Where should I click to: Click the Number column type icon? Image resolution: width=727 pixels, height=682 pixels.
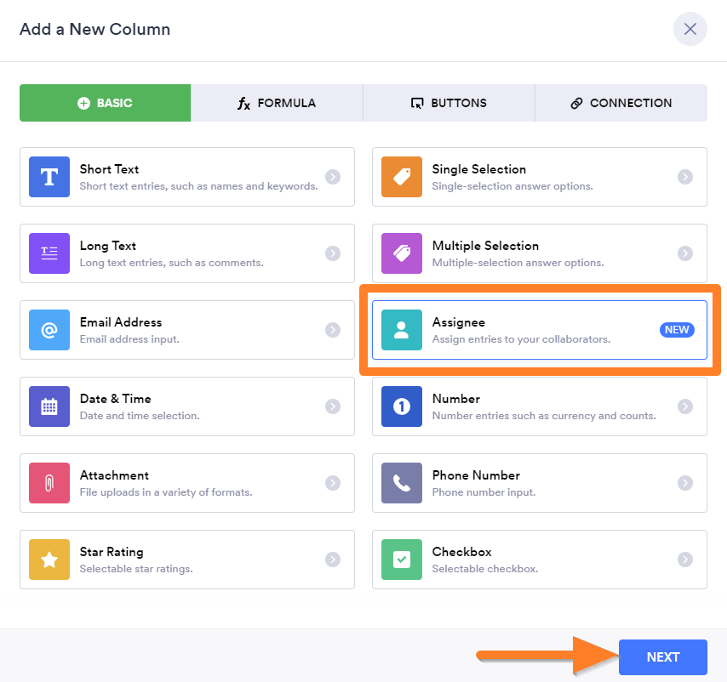coord(402,406)
